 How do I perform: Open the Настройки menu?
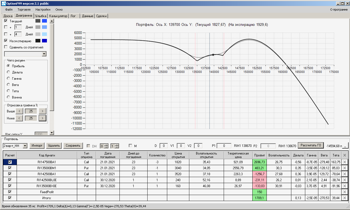pyautogui.click(x=43, y=10)
